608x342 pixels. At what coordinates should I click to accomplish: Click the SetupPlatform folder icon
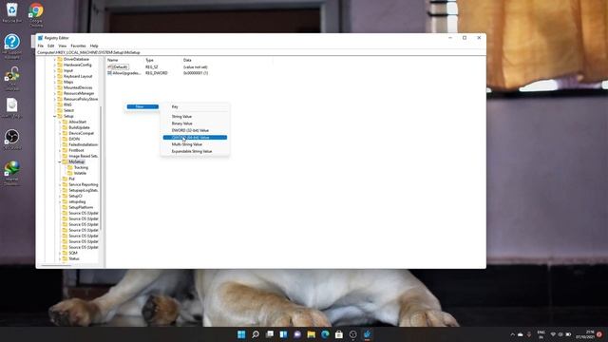(65, 207)
